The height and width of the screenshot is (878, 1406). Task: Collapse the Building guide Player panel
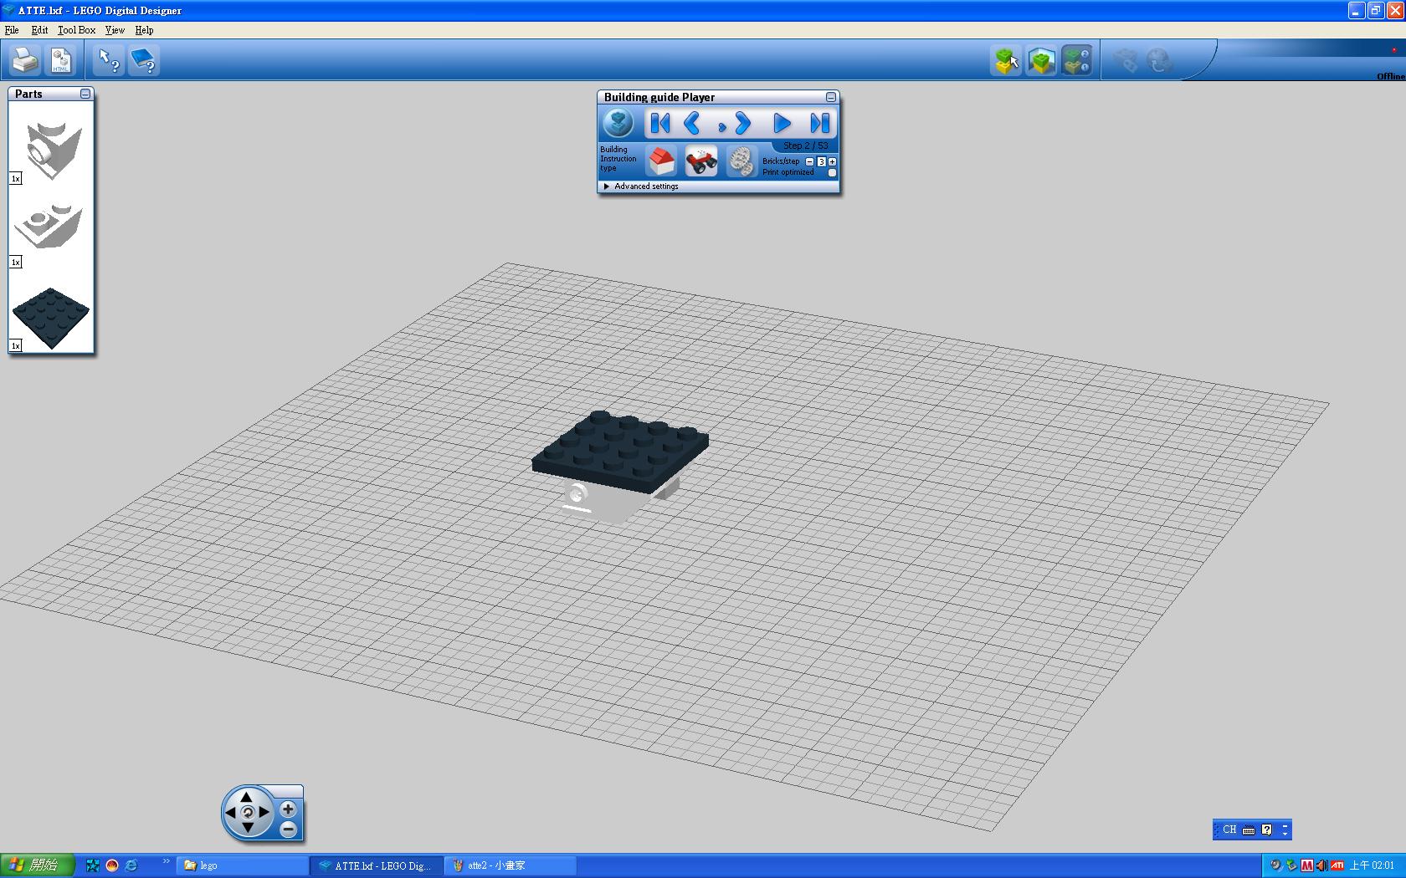(x=830, y=97)
